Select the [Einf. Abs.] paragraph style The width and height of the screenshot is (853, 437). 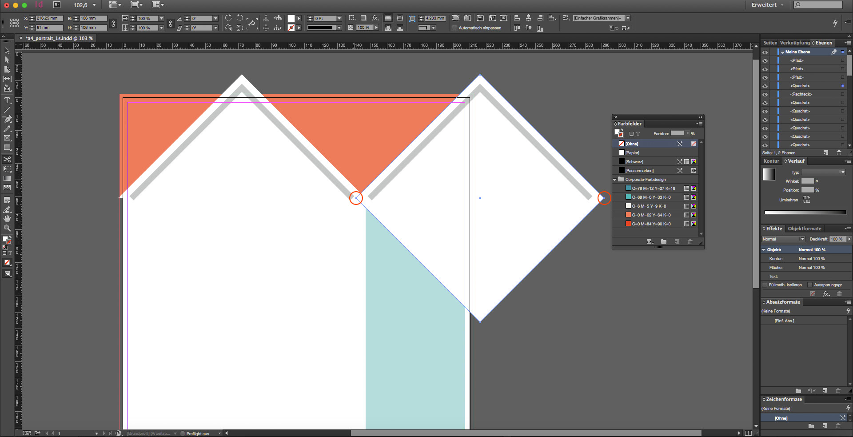[x=784, y=321]
